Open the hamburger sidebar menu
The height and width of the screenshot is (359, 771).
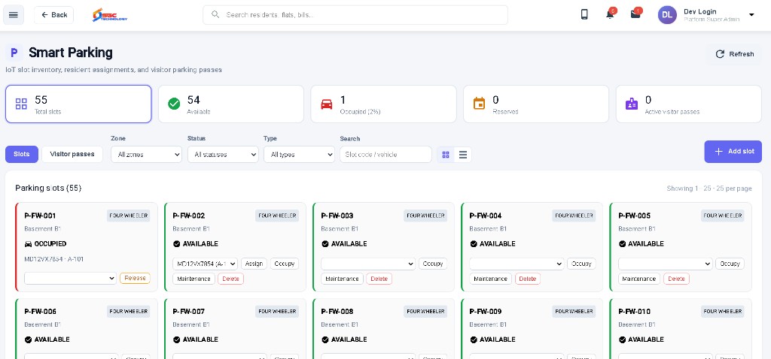click(14, 15)
